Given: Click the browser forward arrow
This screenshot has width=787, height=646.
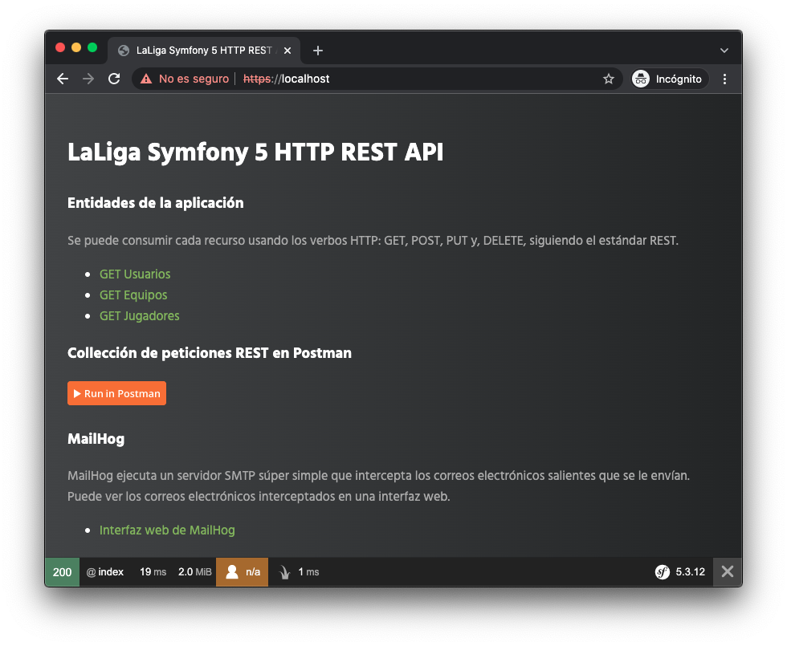Looking at the screenshot, I should 88,79.
